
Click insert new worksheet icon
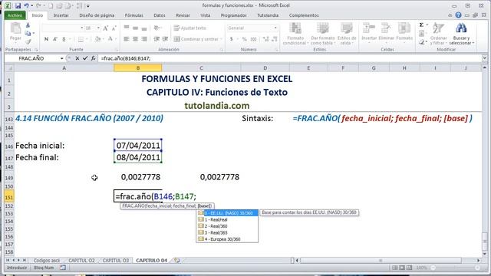coord(177,261)
